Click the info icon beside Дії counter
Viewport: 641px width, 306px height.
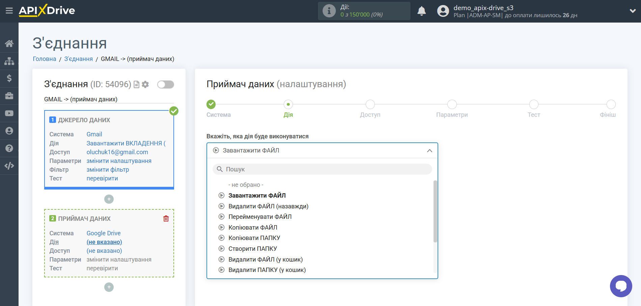(329, 11)
